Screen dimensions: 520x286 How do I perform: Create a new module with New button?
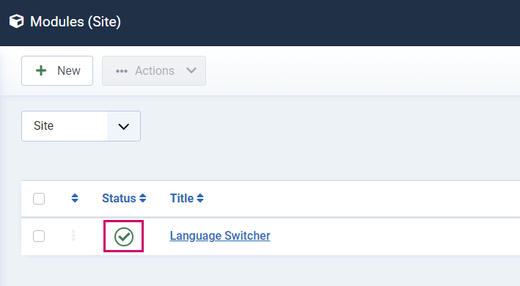(x=57, y=71)
